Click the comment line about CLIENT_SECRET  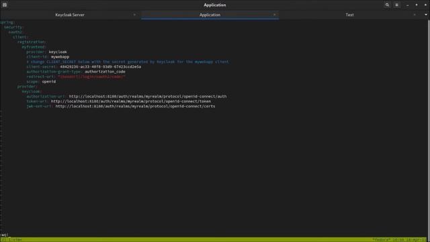tap(128, 62)
